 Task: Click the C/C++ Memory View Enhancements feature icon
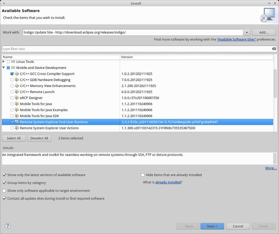tap(17, 86)
